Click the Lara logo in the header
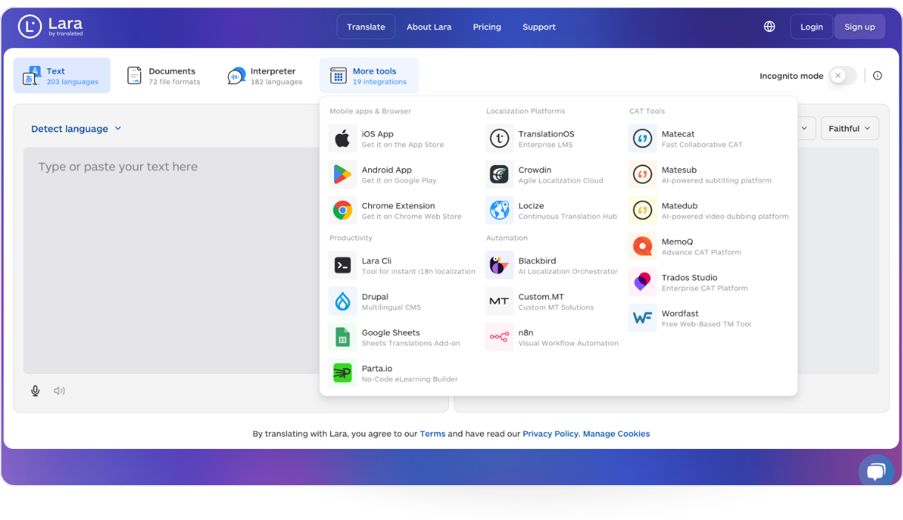The height and width of the screenshot is (520, 903). point(50,27)
